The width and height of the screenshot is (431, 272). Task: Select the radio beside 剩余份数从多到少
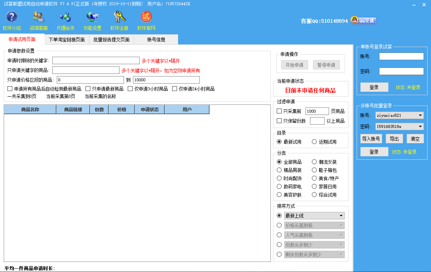point(279,254)
